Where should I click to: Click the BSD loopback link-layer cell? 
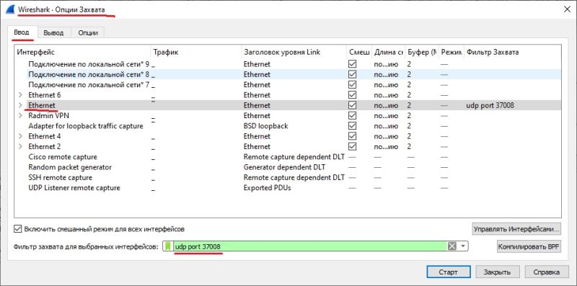pos(265,126)
